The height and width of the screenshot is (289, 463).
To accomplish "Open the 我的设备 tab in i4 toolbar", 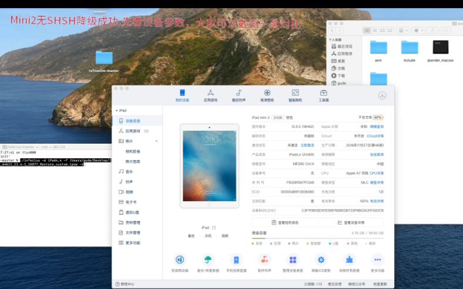I will (182, 96).
